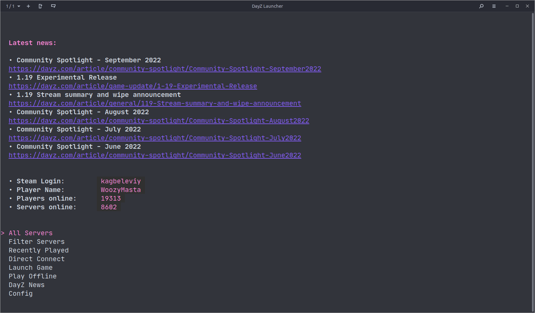Select Direct Connect menu entry
The image size is (535, 313).
coord(37,259)
